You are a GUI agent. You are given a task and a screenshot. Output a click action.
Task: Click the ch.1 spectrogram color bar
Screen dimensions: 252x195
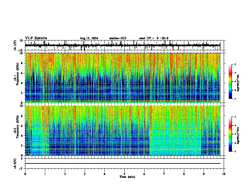click(230, 82)
